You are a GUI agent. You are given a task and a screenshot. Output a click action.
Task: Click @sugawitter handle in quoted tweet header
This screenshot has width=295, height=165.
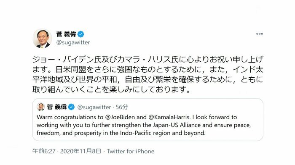pos(94,107)
